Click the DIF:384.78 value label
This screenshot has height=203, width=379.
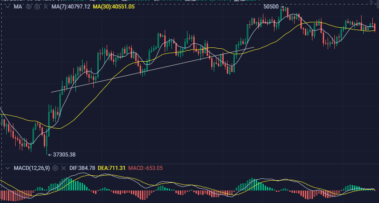[x=82, y=168]
